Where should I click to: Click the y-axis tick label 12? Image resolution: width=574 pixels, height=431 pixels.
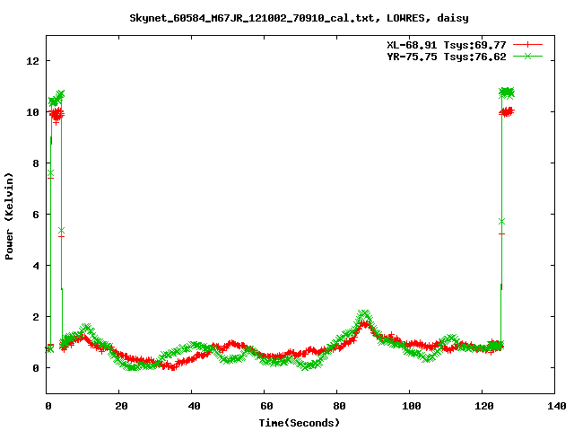(32, 61)
